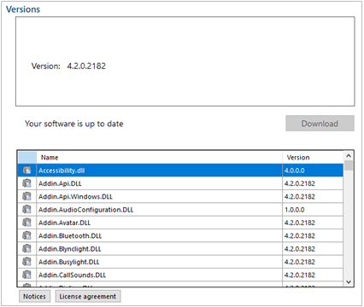Select the Addin.Busylight.DLL name
This screenshot has width=364, height=307.
(x=69, y=262)
